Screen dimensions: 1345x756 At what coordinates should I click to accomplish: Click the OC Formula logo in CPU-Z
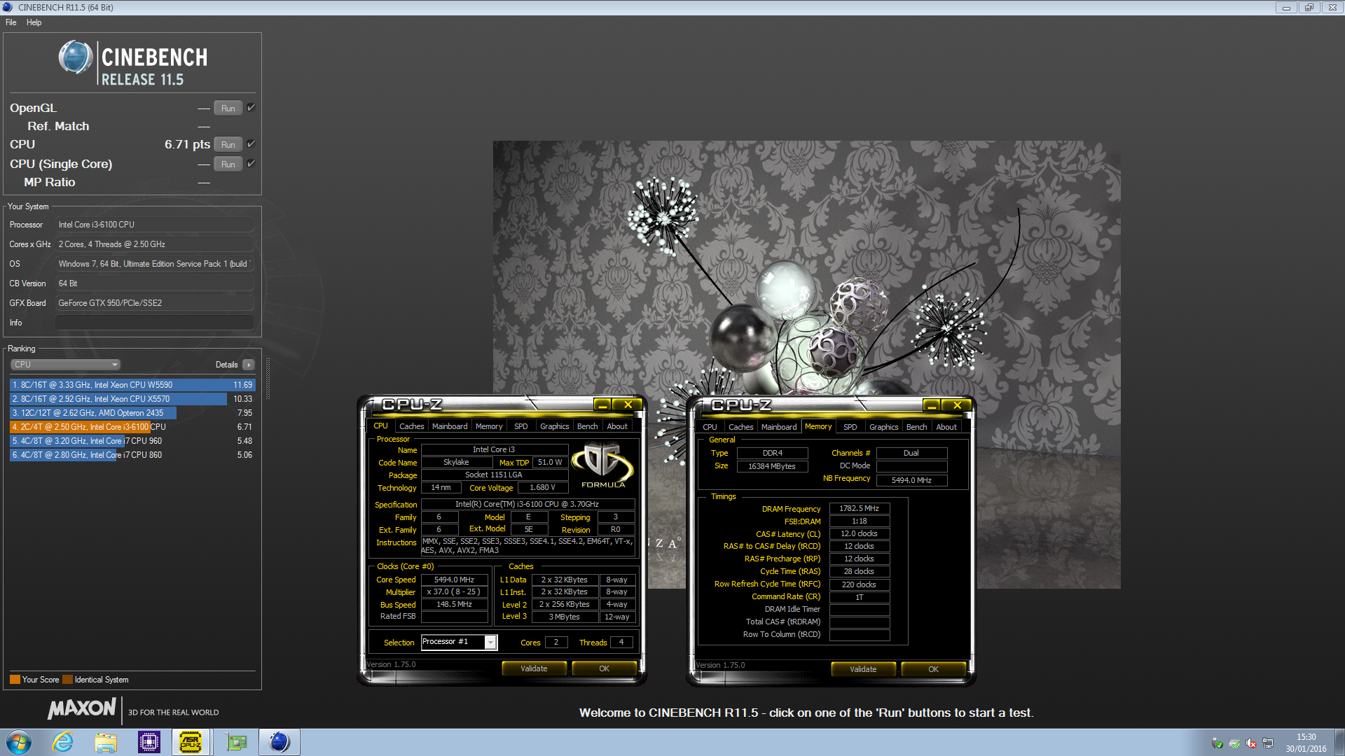pyautogui.click(x=602, y=467)
